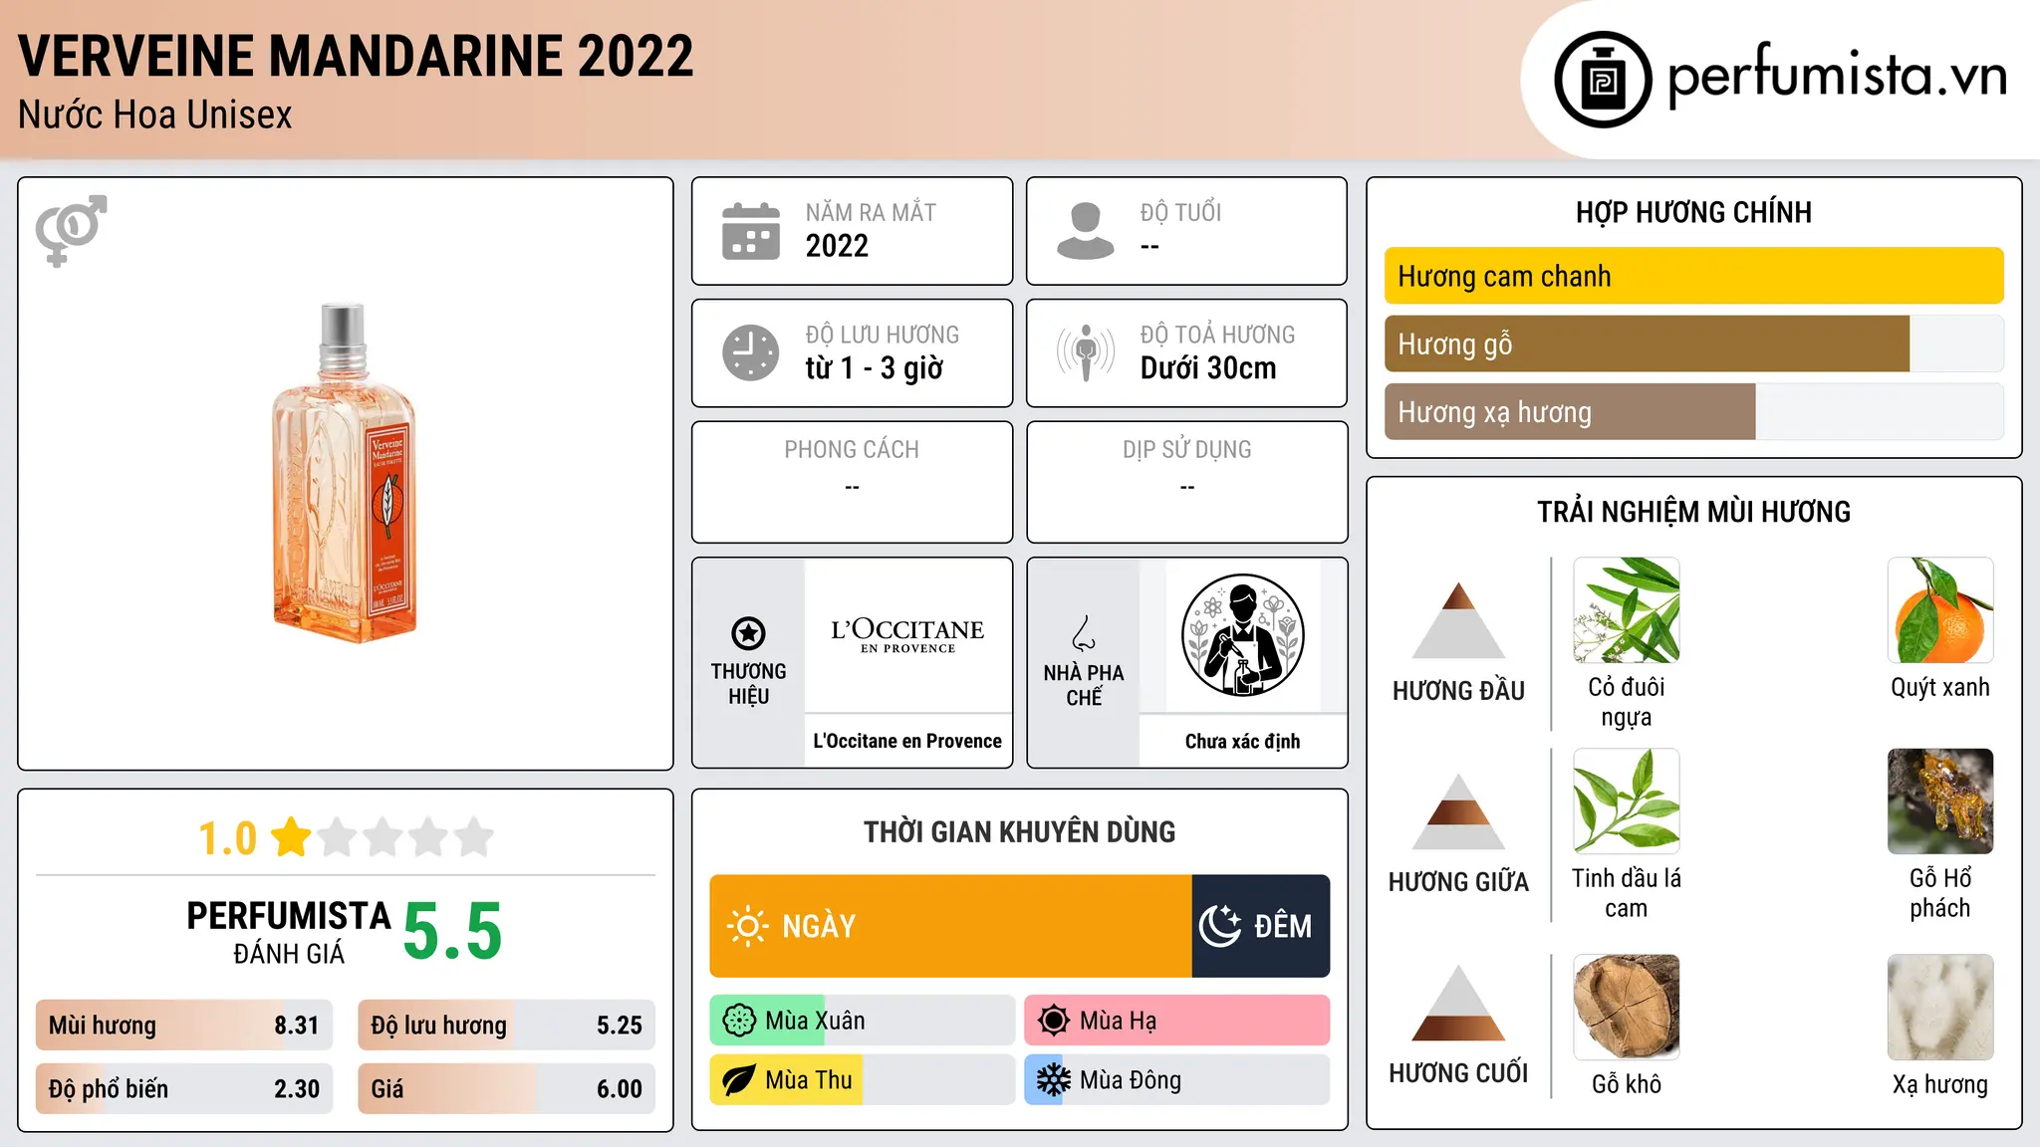
Task: Select the Hương cam chanh accord bar
Action: tap(1693, 276)
